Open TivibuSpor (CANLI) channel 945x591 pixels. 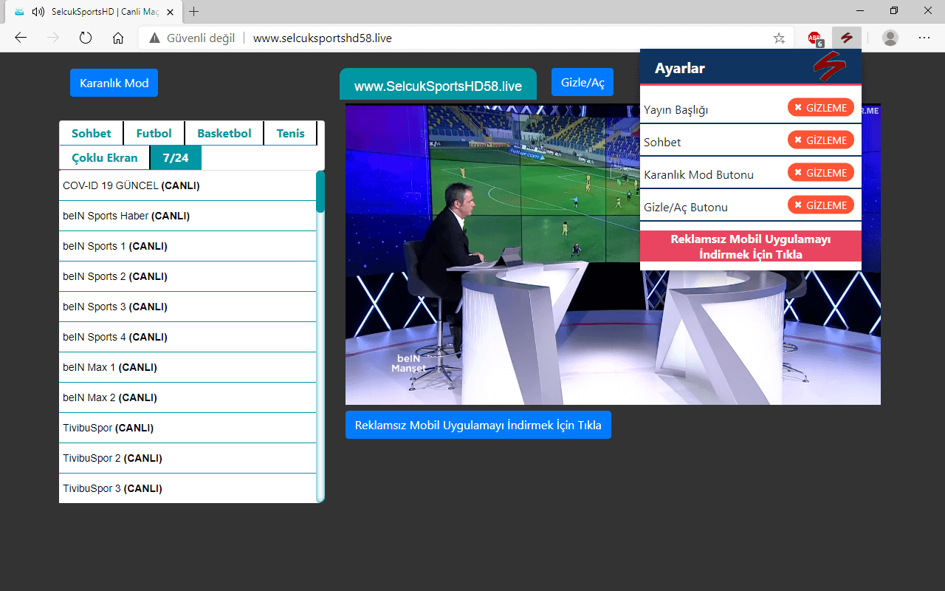[x=188, y=428]
